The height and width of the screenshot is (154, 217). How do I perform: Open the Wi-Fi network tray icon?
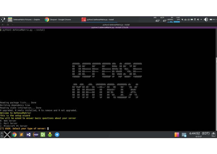[182, 20]
